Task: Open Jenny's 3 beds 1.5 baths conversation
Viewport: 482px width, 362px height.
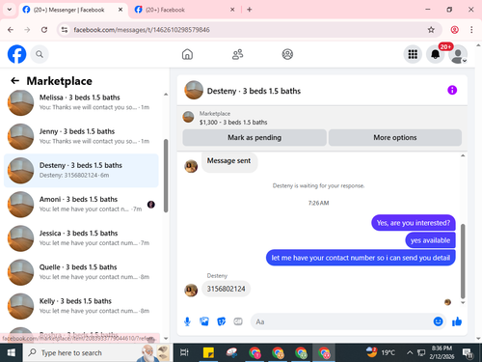Action: click(81, 136)
